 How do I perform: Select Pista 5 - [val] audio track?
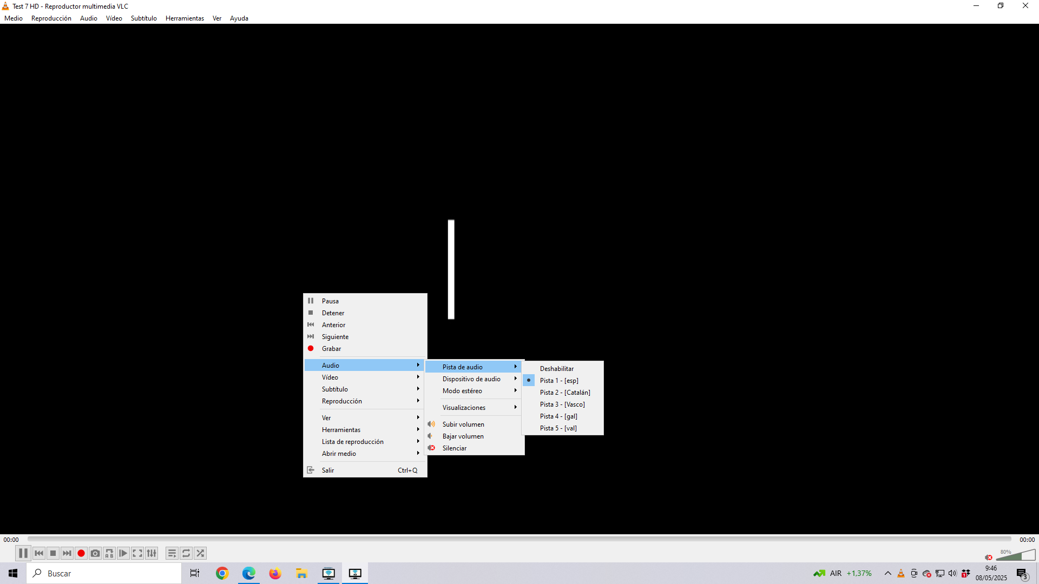[x=563, y=428]
